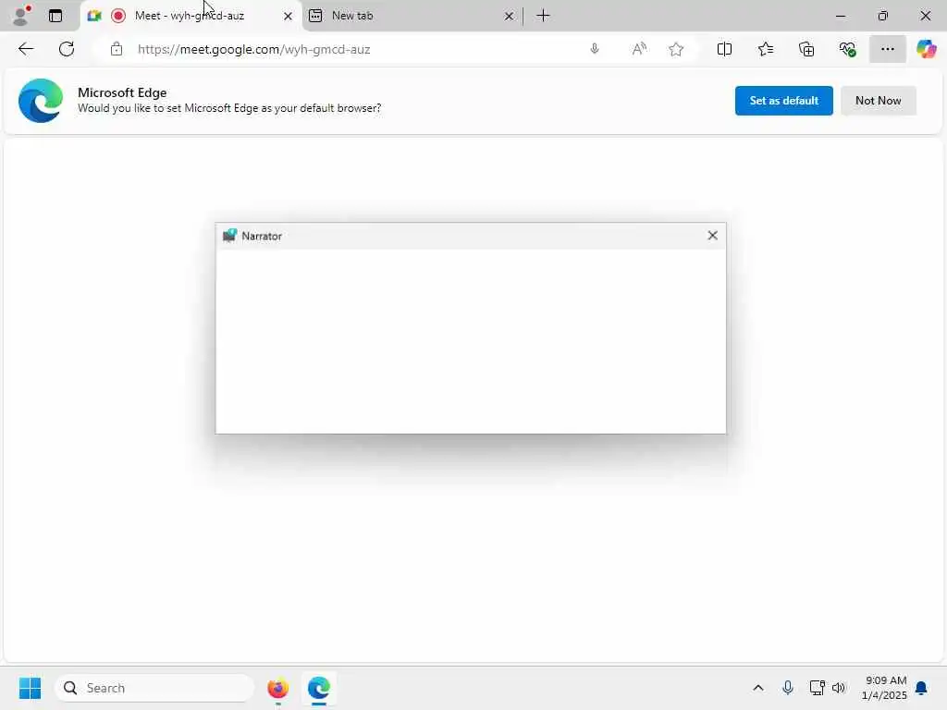This screenshot has width=947, height=710.
Task: View site information lock icon
Action: tap(117, 49)
